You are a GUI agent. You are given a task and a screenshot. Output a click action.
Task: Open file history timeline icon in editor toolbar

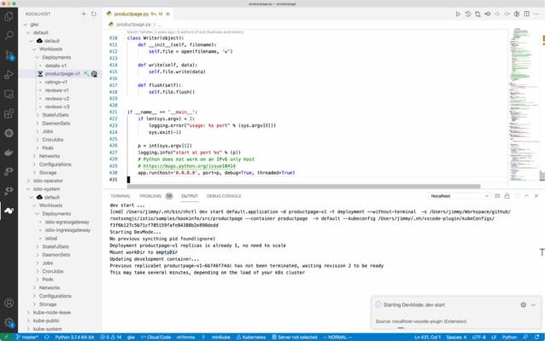click(x=468, y=14)
